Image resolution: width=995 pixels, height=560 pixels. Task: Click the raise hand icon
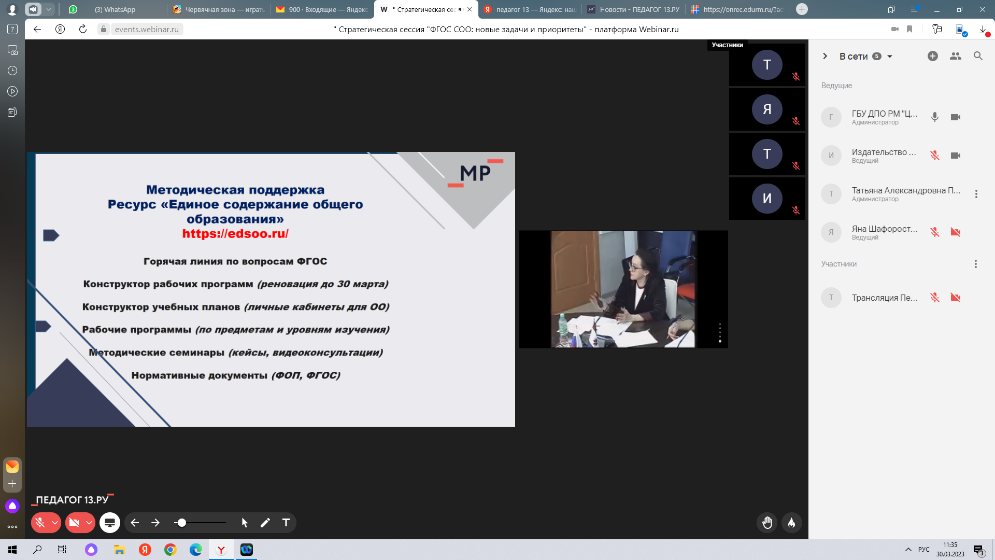(x=767, y=523)
